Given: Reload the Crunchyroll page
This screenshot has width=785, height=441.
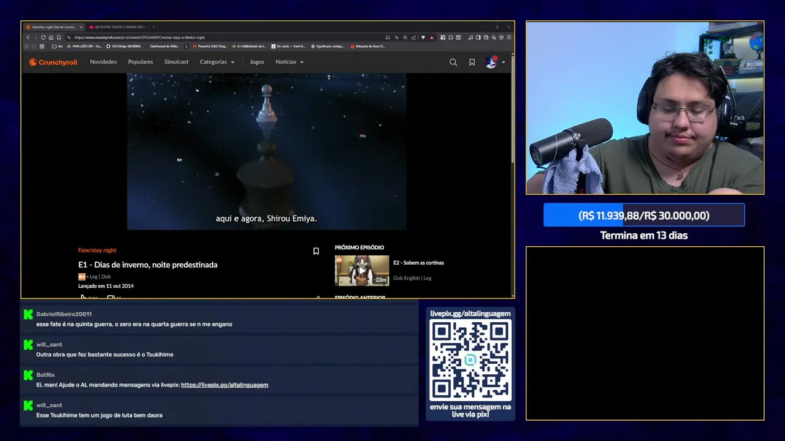Looking at the screenshot, I should [44, 37].
